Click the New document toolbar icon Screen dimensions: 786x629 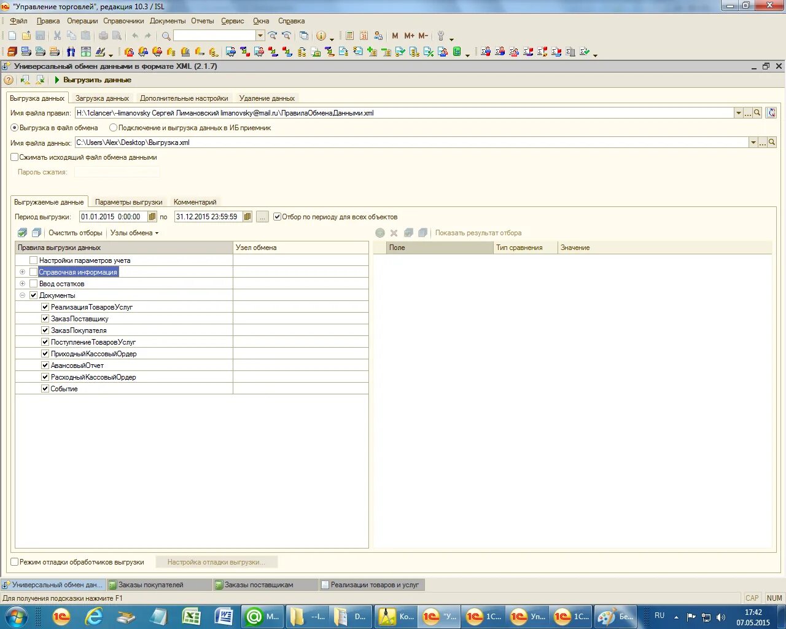pyautogui.click(x=12, y=36)
